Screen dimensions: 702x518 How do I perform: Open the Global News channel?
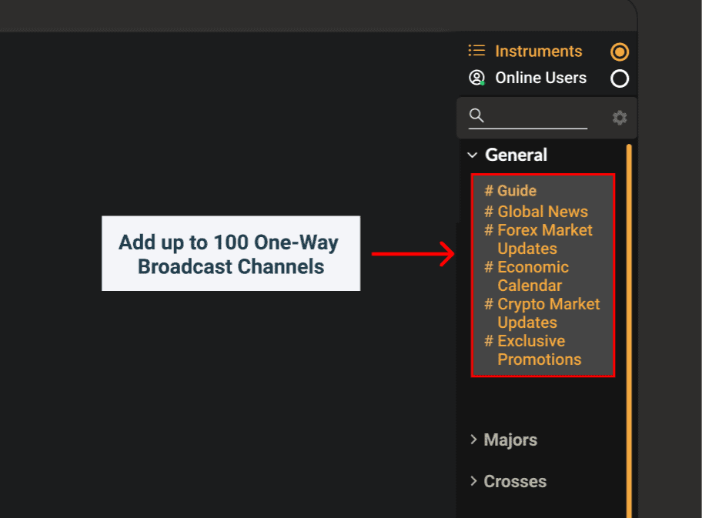(x=543, y=212)
